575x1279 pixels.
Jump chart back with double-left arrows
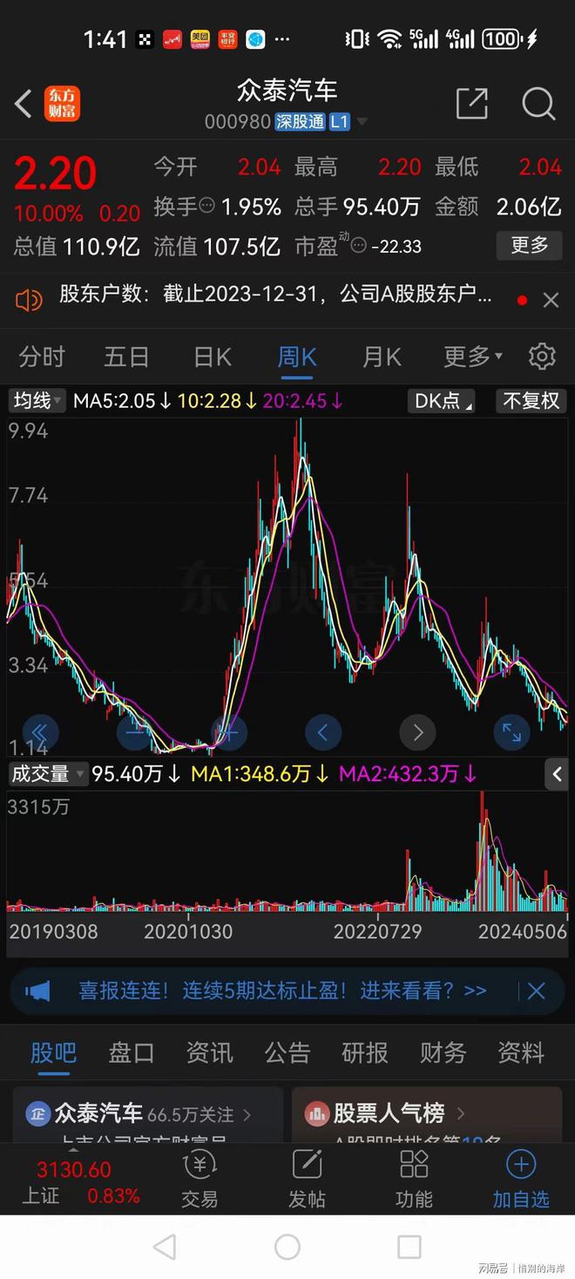40,732
